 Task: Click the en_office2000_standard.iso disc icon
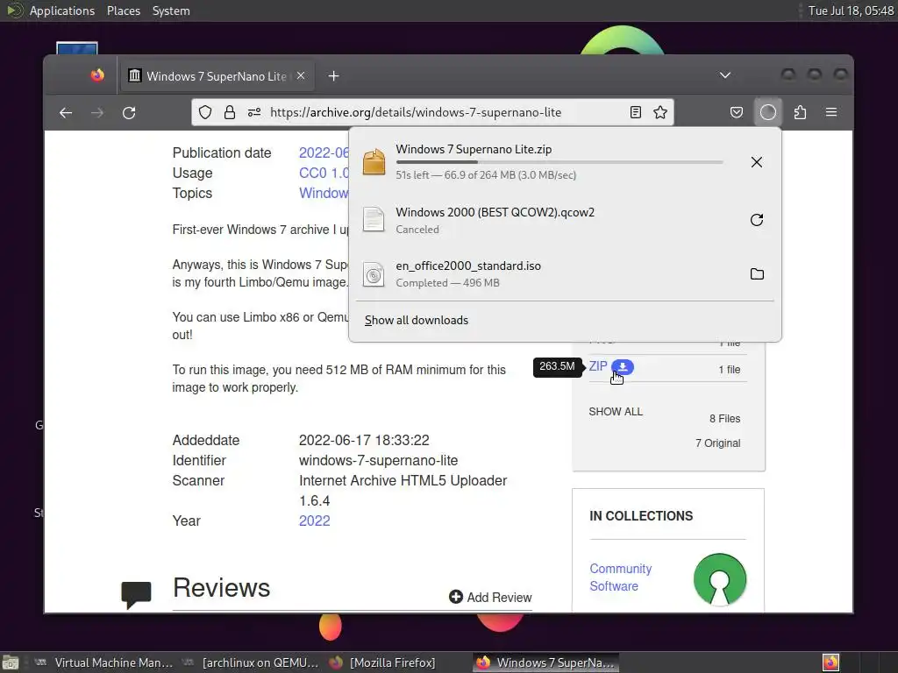pos(374,274)
